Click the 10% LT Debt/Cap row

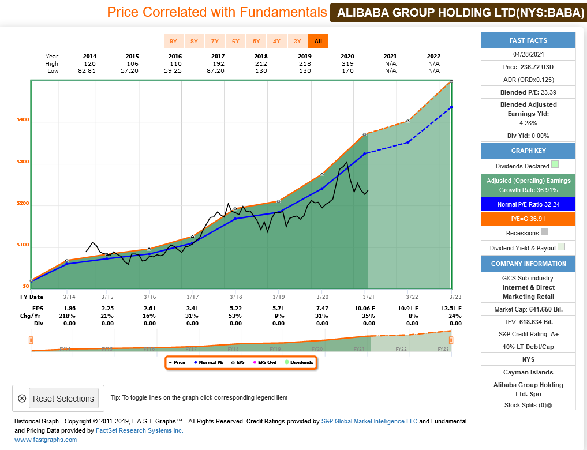click(x=528, y=347)
